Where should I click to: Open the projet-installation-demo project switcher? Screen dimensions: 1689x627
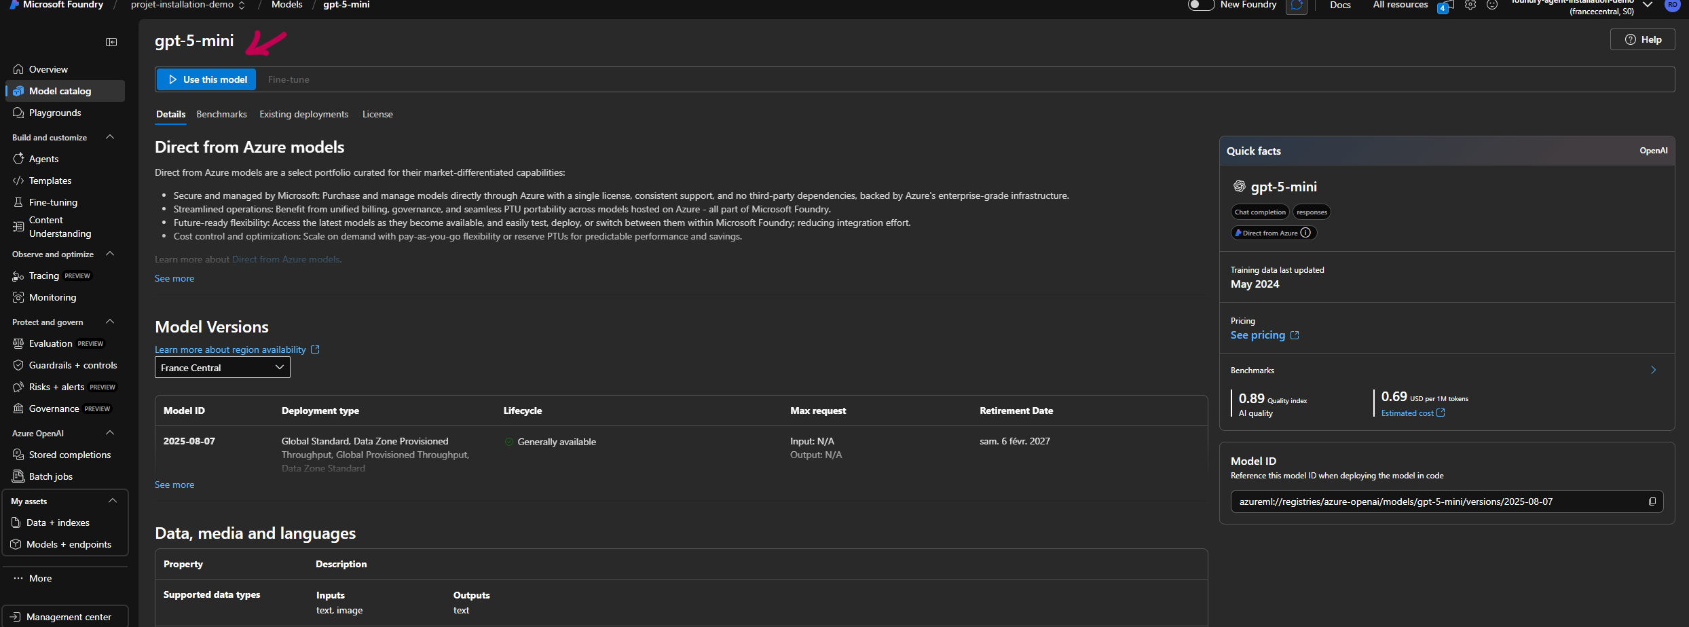pyautogui.click(x=188, y=5)
